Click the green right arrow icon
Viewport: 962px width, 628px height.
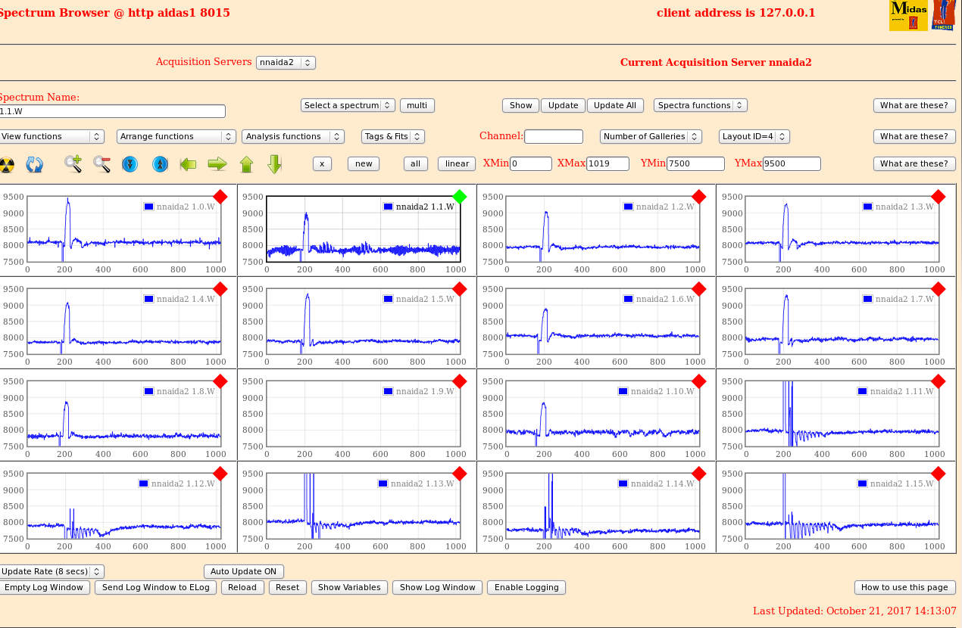(x=217, y=163)
